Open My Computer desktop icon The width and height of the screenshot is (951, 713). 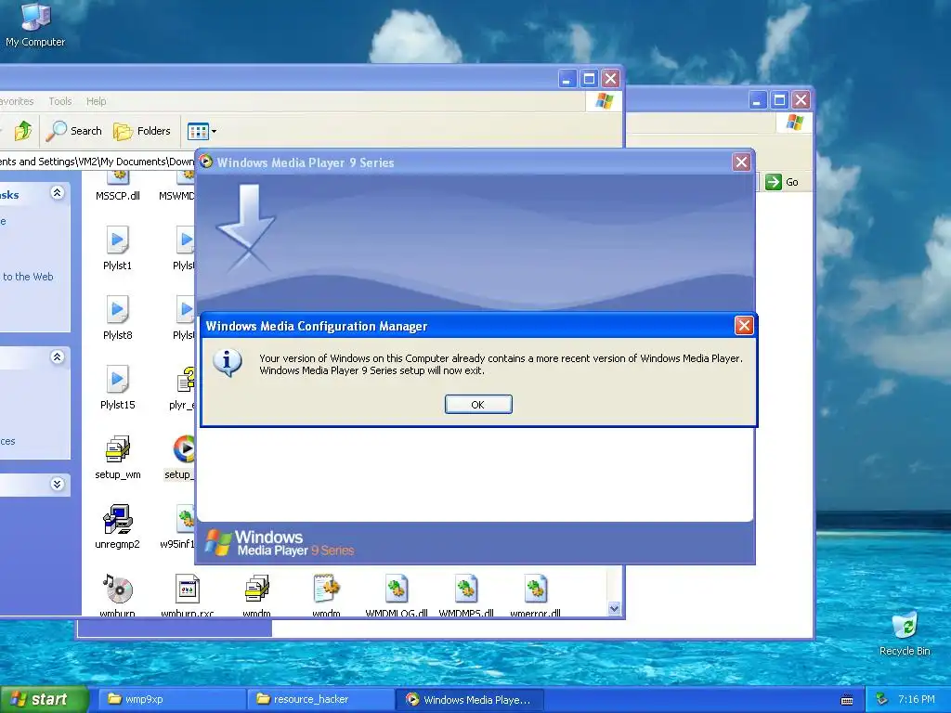point(35,24)
